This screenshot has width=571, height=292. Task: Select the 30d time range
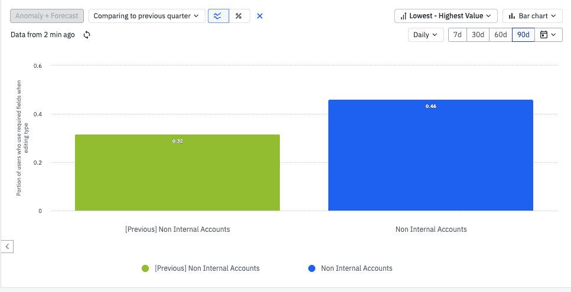(478, 35)
